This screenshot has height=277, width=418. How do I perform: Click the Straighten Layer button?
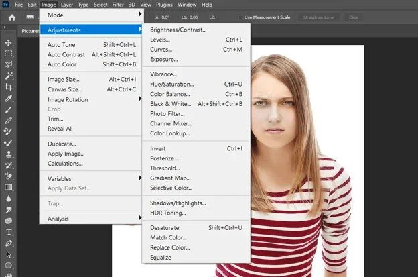coord(319,17)
